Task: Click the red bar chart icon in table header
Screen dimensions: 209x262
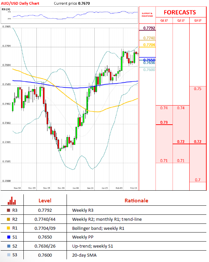Action: click(12, 200)
